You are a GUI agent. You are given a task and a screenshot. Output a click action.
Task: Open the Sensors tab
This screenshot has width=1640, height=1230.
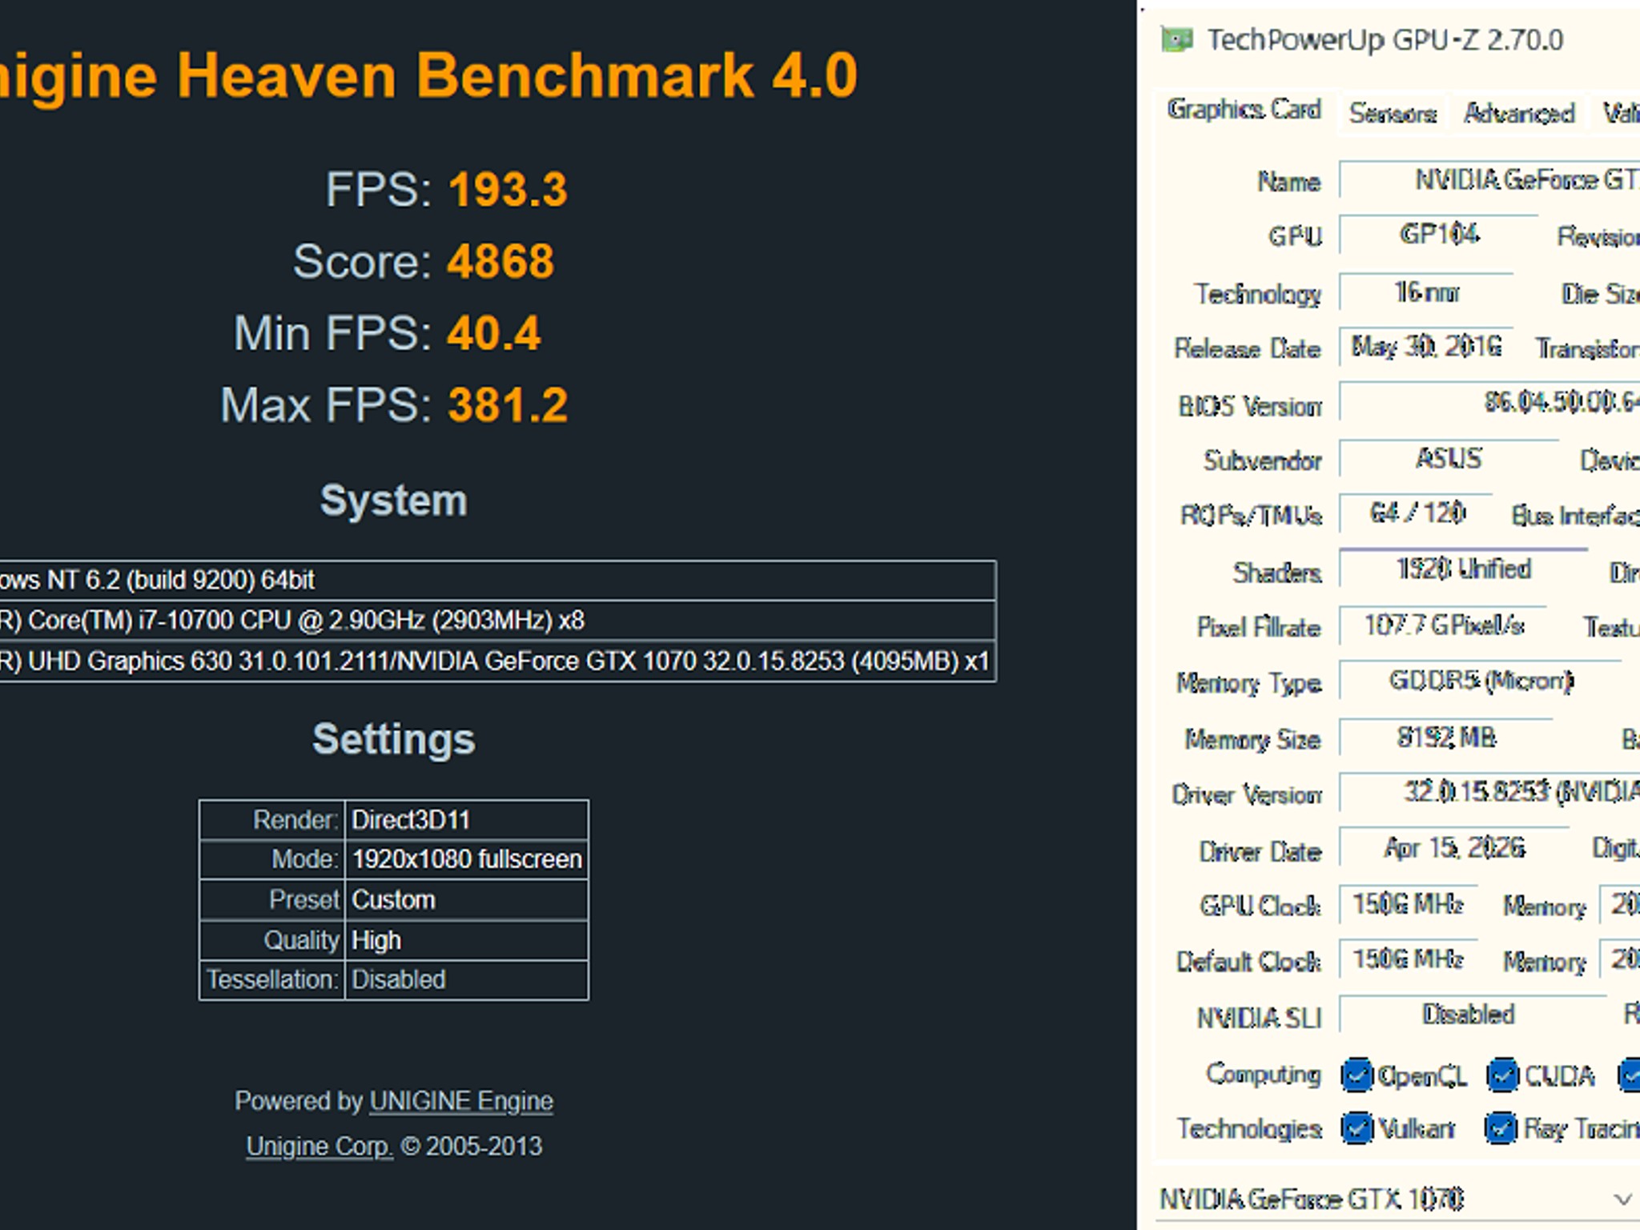click(x=1393, y=114)
